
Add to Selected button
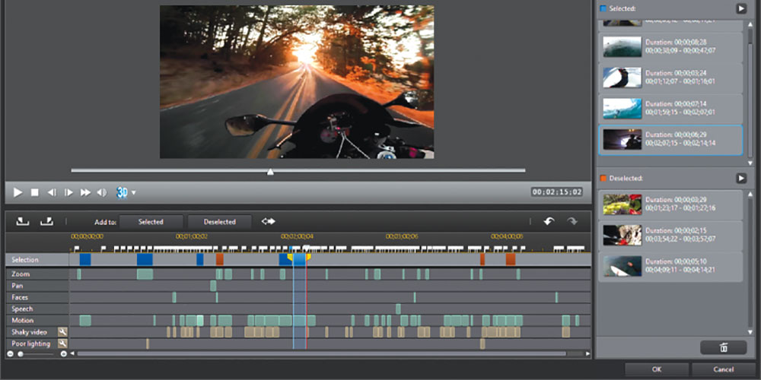pyautogui.click(x=151, y=222)
